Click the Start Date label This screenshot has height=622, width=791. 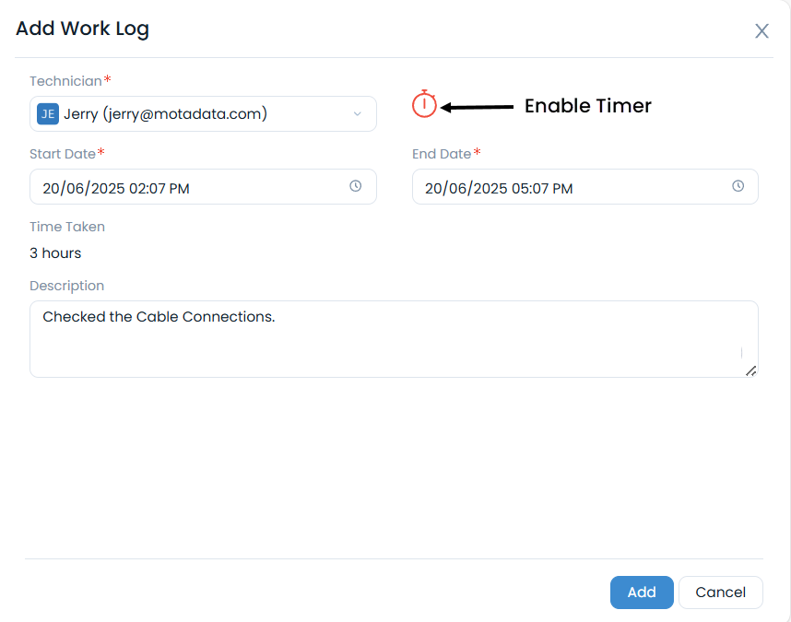[63, 153]
